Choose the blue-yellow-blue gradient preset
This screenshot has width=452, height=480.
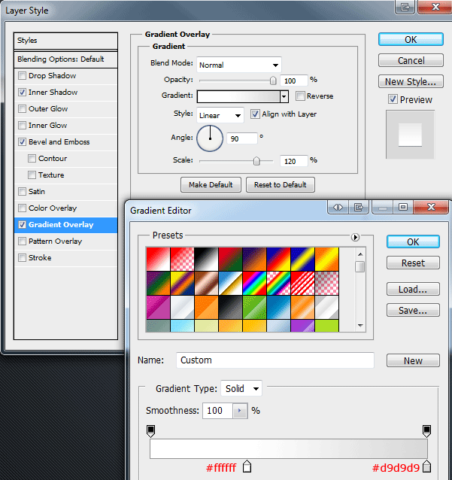[303, 260]
